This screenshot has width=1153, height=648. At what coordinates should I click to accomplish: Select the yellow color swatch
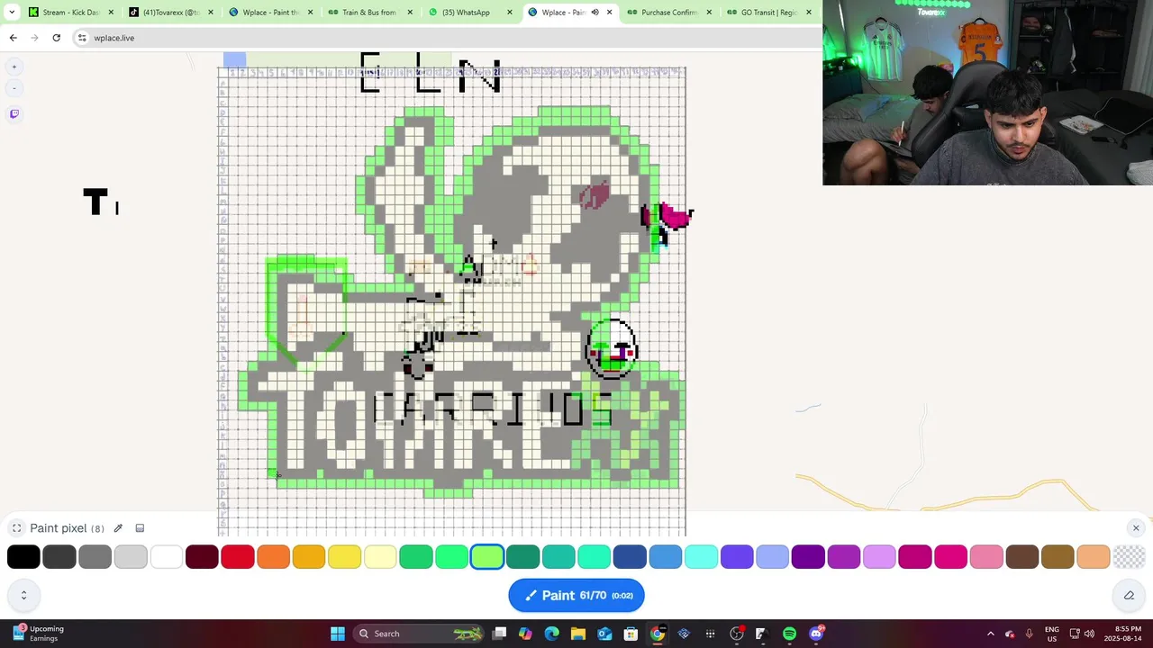345,557
